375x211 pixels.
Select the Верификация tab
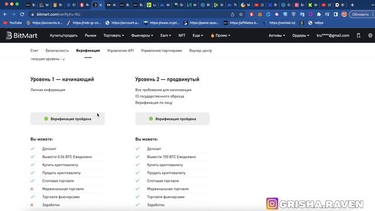(88, 50)
